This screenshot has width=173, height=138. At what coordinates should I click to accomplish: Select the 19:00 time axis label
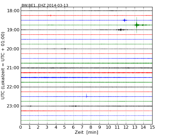coord(13,30)
